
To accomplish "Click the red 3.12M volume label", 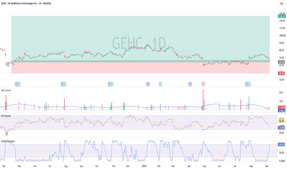I will click(x=281, y=107).
